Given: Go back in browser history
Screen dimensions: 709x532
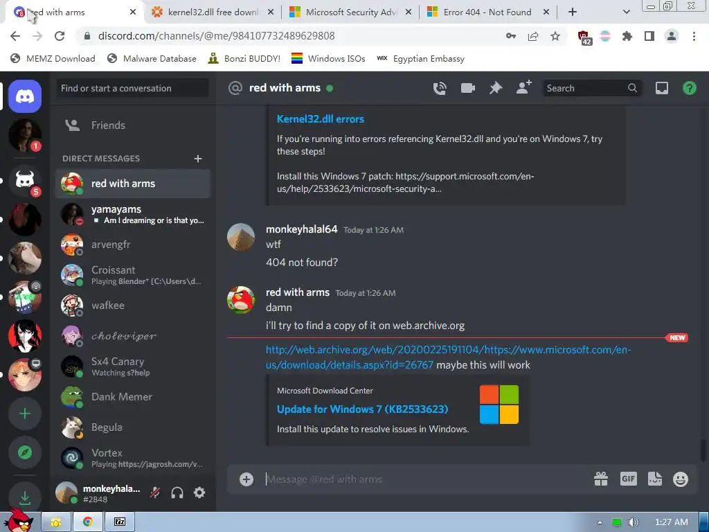Looking at the screenshot, I should [x=15, y=36].
